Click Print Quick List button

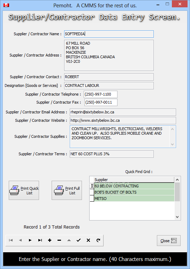pos(24,190)
